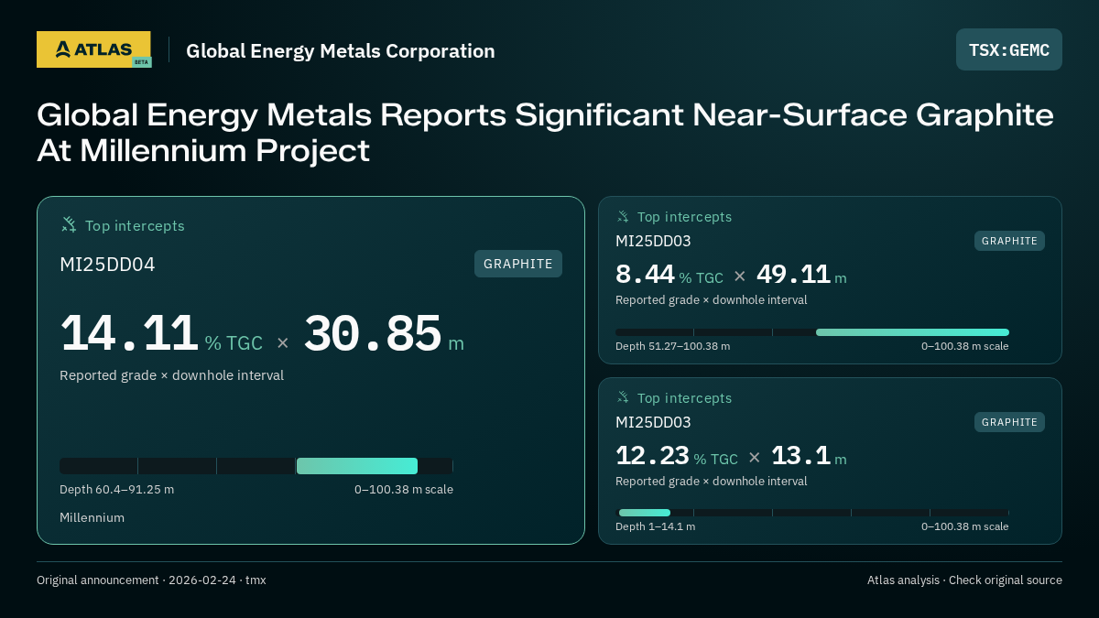Click the MI25DD04 hole ID
1099x618 pixels.
tap(107, 265)
